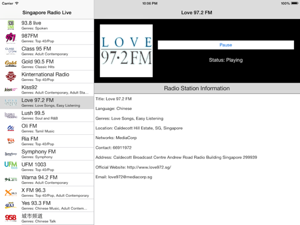300x225 pixels.
Task: Click the 958 station logo
Action: coord(11,218)
